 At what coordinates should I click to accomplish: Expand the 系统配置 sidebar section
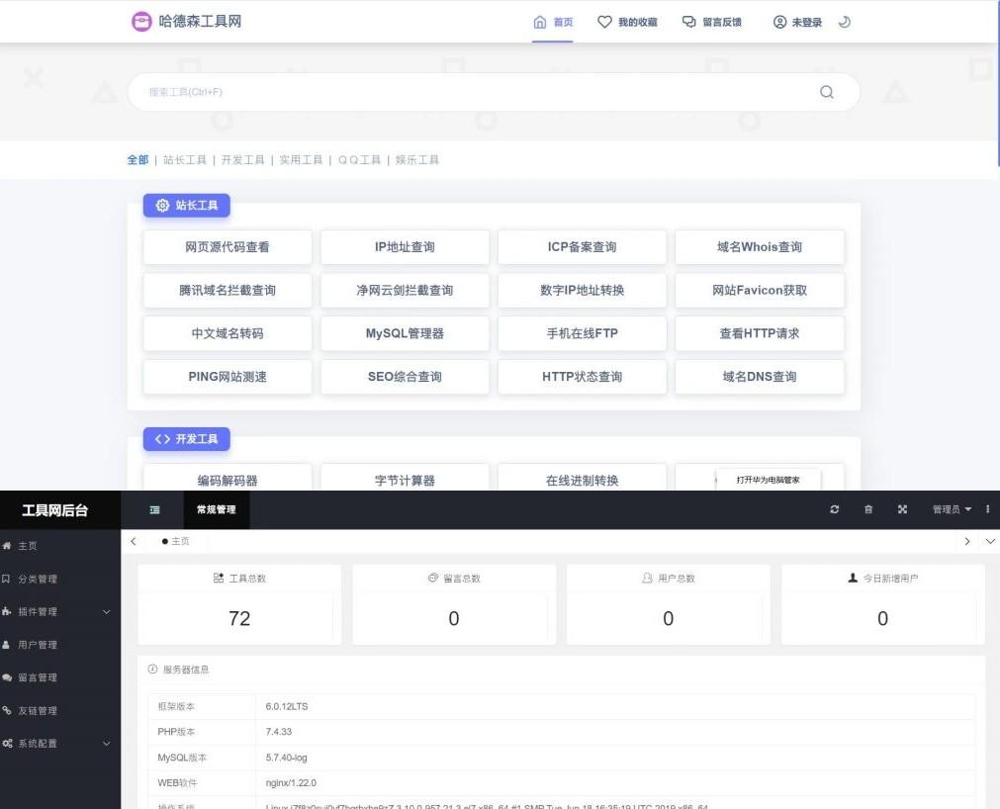coord(40,743)
